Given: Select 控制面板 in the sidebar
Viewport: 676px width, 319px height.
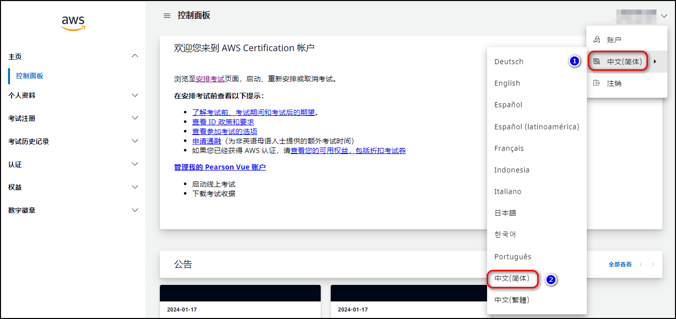Looking at the screenshot, I should (30, 76).
